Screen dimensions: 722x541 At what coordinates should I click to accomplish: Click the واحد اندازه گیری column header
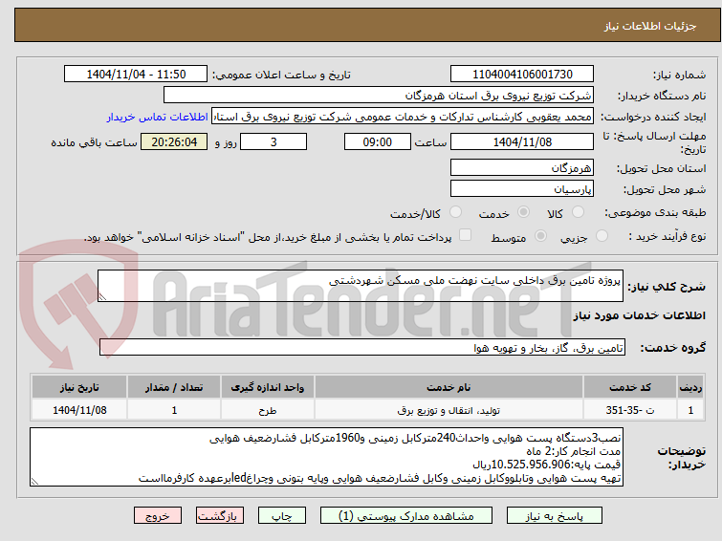(x=268, y=387)
